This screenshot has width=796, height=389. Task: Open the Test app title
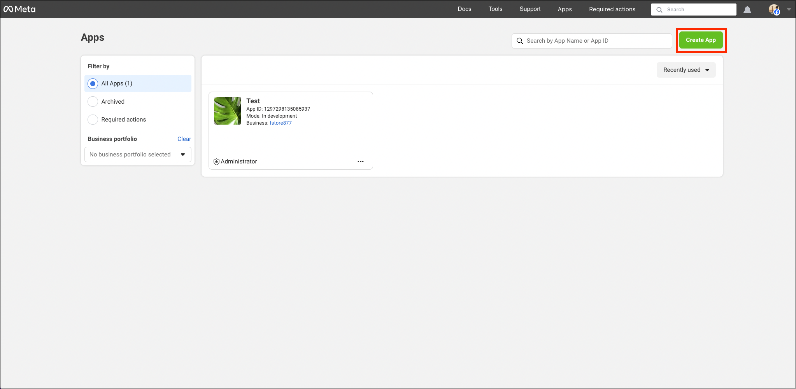253,101
